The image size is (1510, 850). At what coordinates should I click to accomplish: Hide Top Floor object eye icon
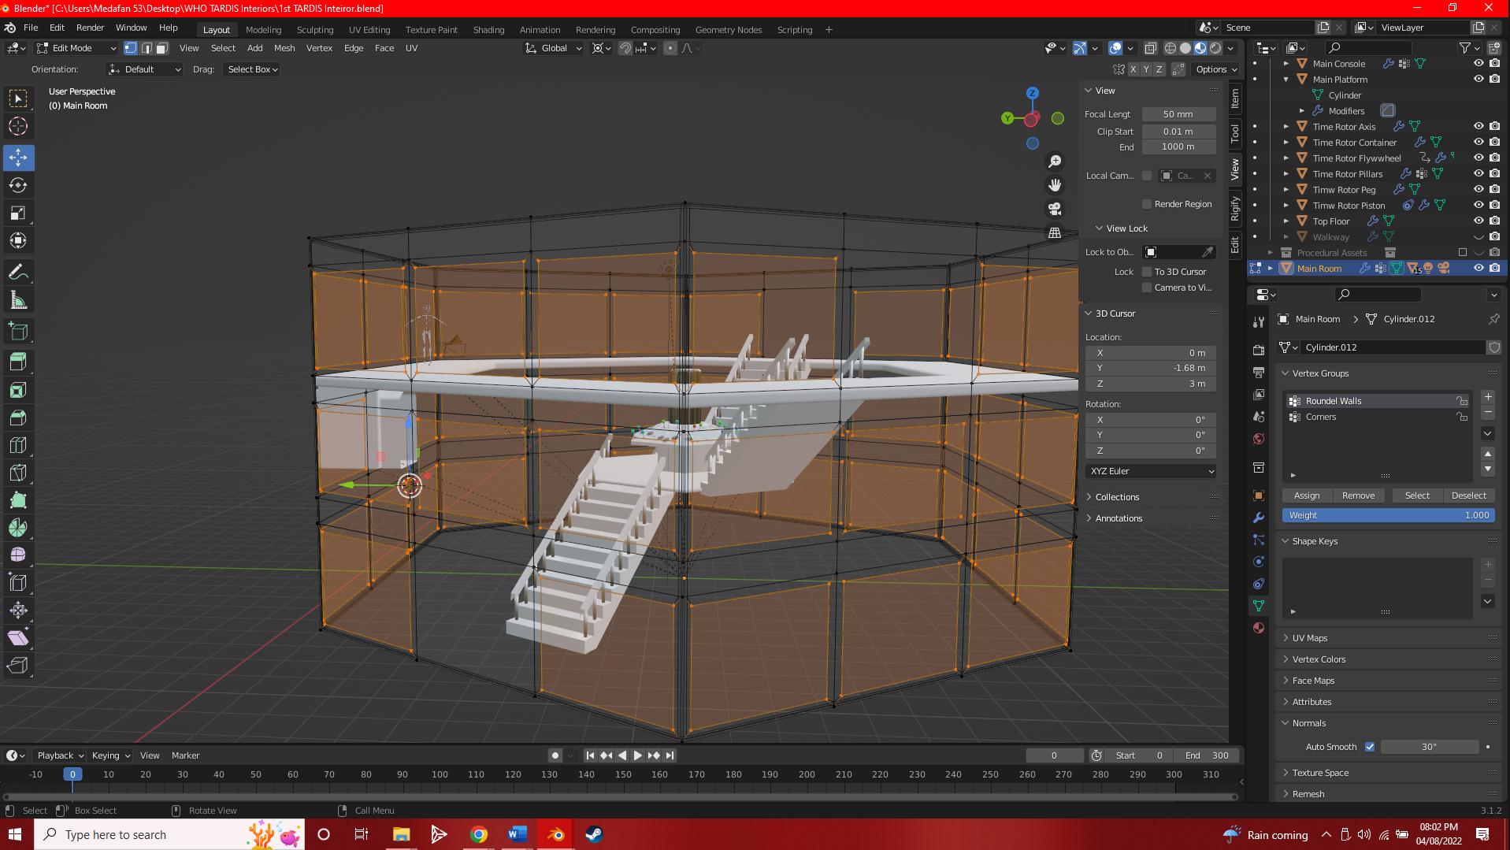(1478, 221)
